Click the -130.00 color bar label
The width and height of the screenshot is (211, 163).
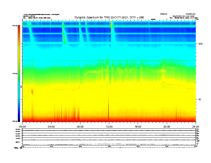[x=15, y=26]
